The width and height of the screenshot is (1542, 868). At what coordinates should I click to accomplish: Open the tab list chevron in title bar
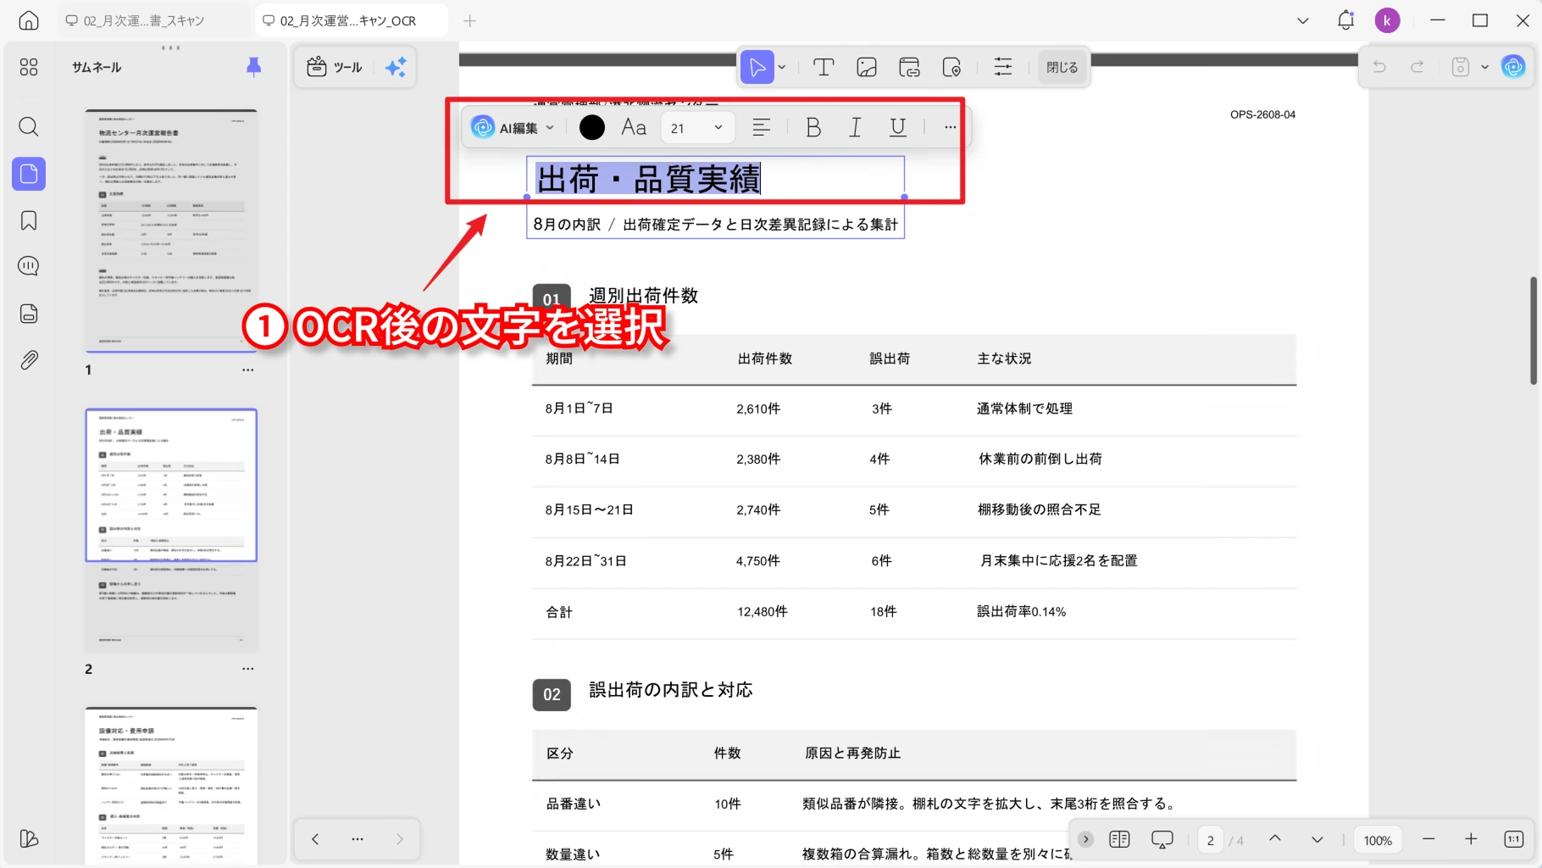pos(1303,20)
